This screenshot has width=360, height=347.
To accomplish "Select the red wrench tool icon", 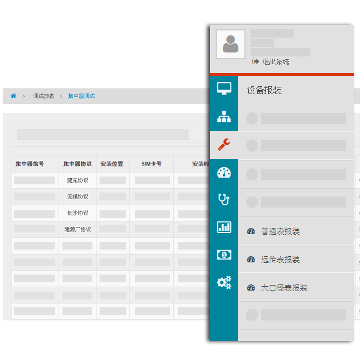I will click(224, 145).
